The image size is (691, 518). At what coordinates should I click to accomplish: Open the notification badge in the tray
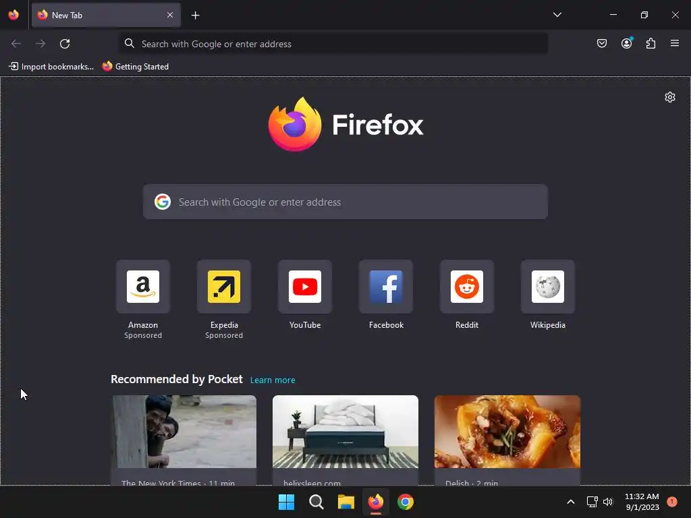(x=672, y=501)
